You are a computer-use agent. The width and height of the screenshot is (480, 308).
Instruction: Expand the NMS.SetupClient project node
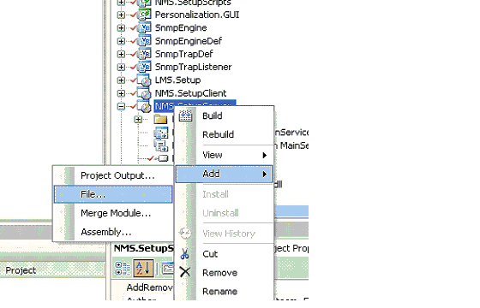pyautogui.click(x=121, y=93)
